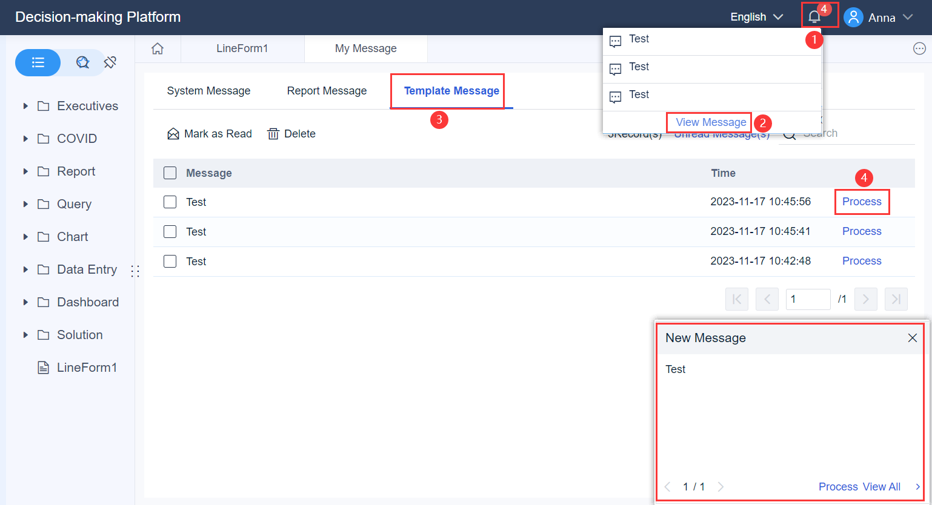932x505 pixels.
Task: Click Anna's user avatar icon
Action: click(853, 17)
